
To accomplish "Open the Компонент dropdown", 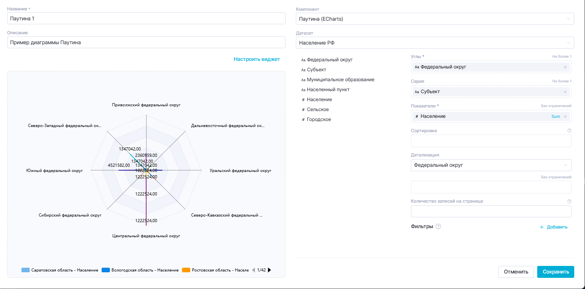I will point(435,19).
